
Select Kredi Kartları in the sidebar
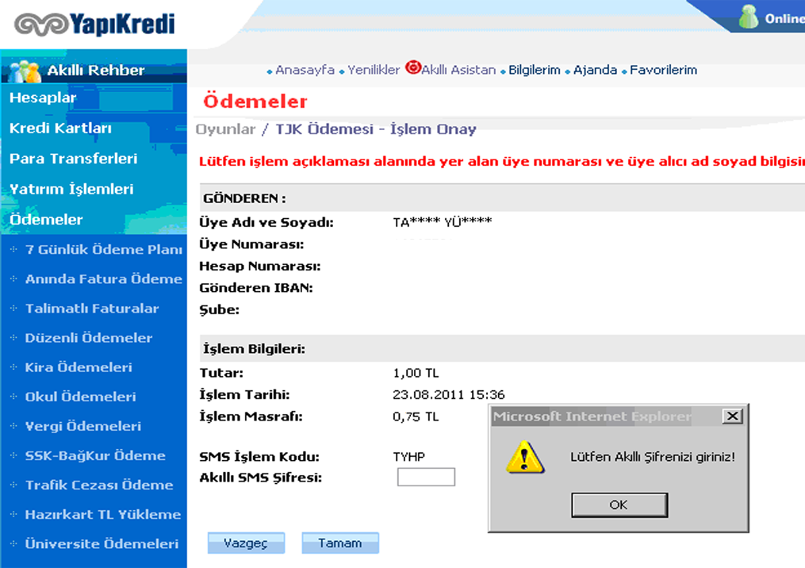pos(60,128)
